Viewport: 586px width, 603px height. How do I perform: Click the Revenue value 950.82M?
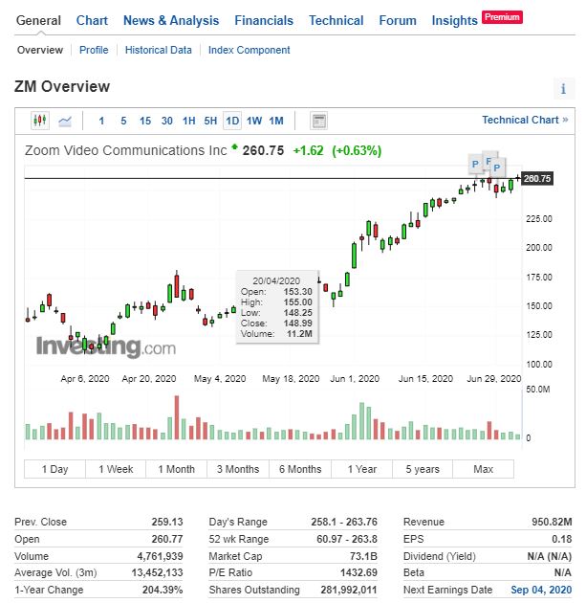coord(552,522)
